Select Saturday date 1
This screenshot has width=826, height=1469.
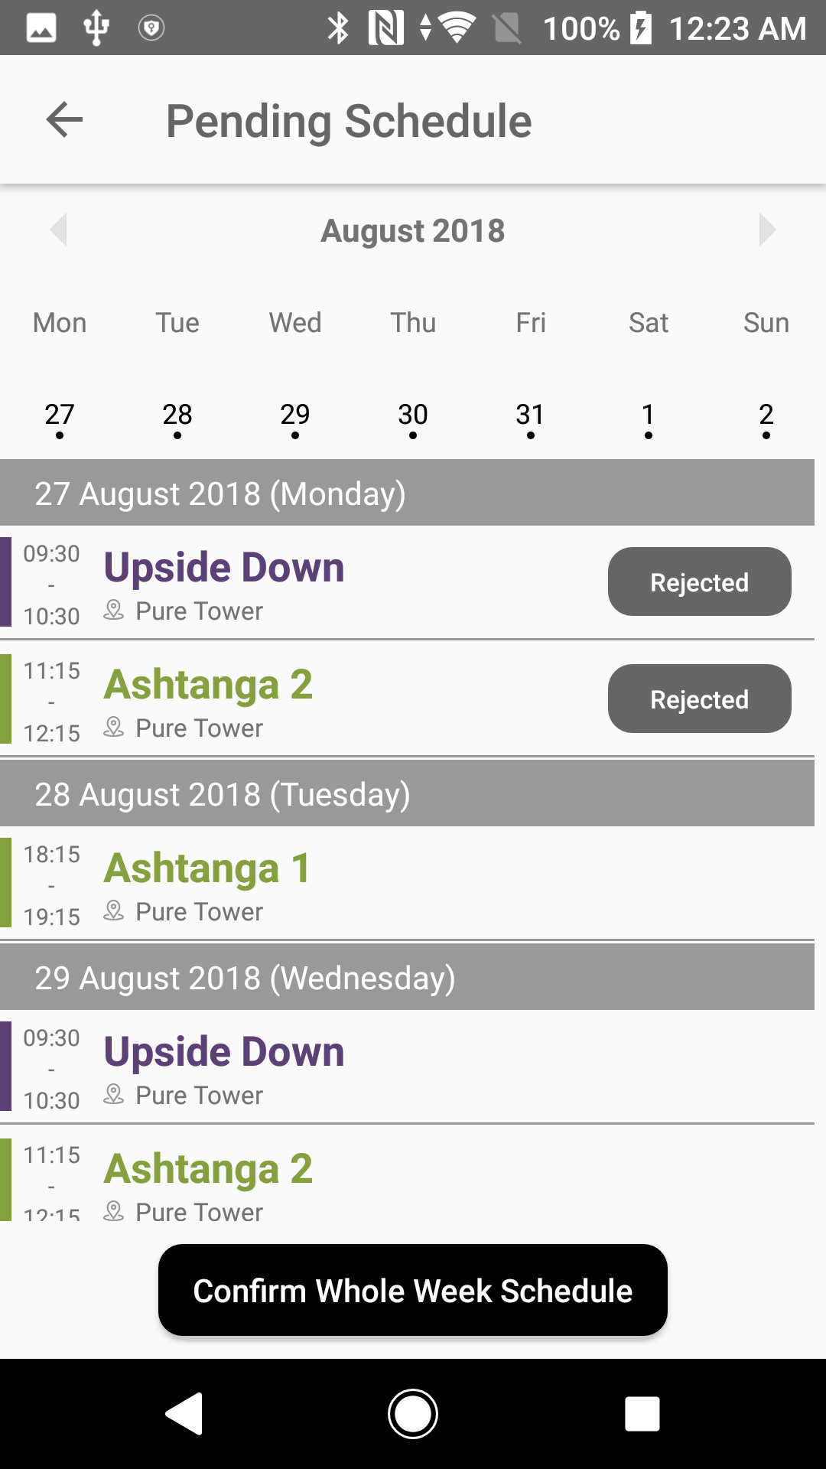coord(648,415)
